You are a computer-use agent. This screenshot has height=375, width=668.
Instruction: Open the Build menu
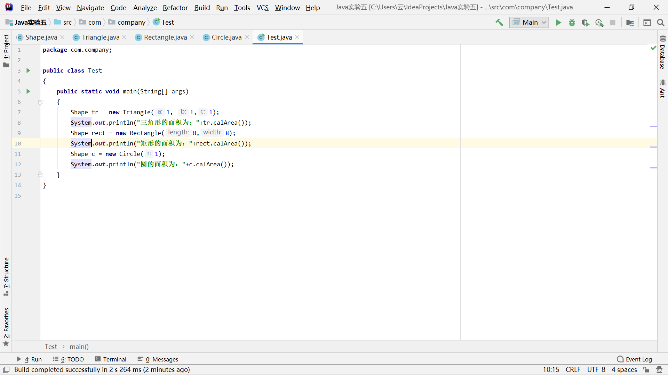pyautogui.click(x=202, y=8)
